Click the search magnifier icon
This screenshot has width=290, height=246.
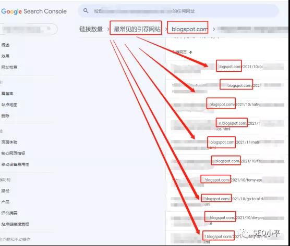coord(86,11)
